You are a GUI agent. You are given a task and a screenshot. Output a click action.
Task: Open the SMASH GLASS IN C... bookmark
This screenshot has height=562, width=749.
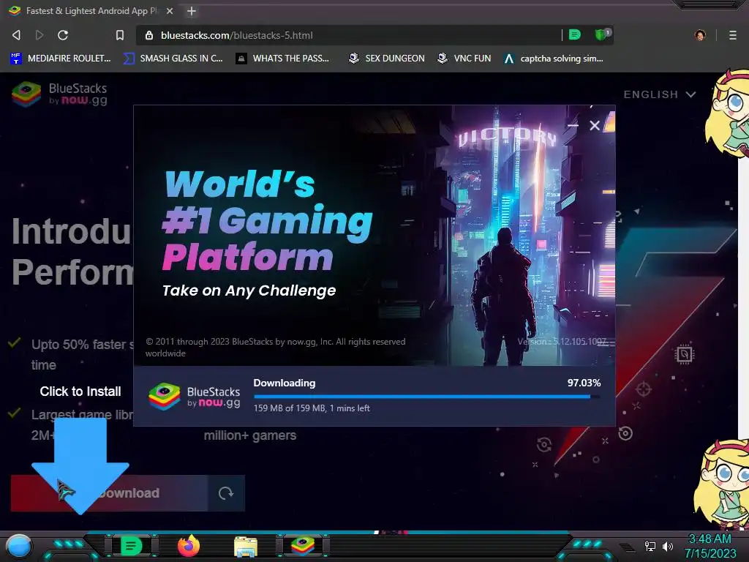(173, 59)
